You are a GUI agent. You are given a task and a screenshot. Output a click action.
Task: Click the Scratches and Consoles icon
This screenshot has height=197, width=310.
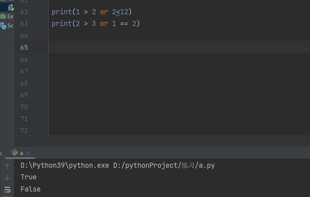tap(3, 26)
